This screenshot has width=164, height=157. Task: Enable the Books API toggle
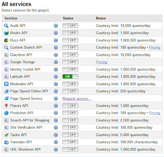tap(70, 33)
